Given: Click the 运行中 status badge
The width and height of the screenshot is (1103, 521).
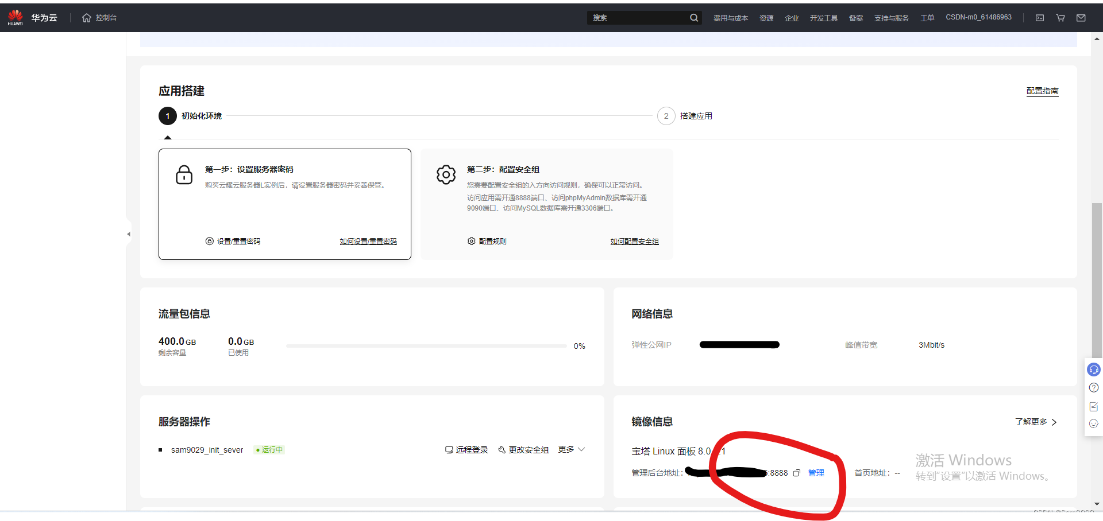Looking at the screenshot, I should click(269, 450).
